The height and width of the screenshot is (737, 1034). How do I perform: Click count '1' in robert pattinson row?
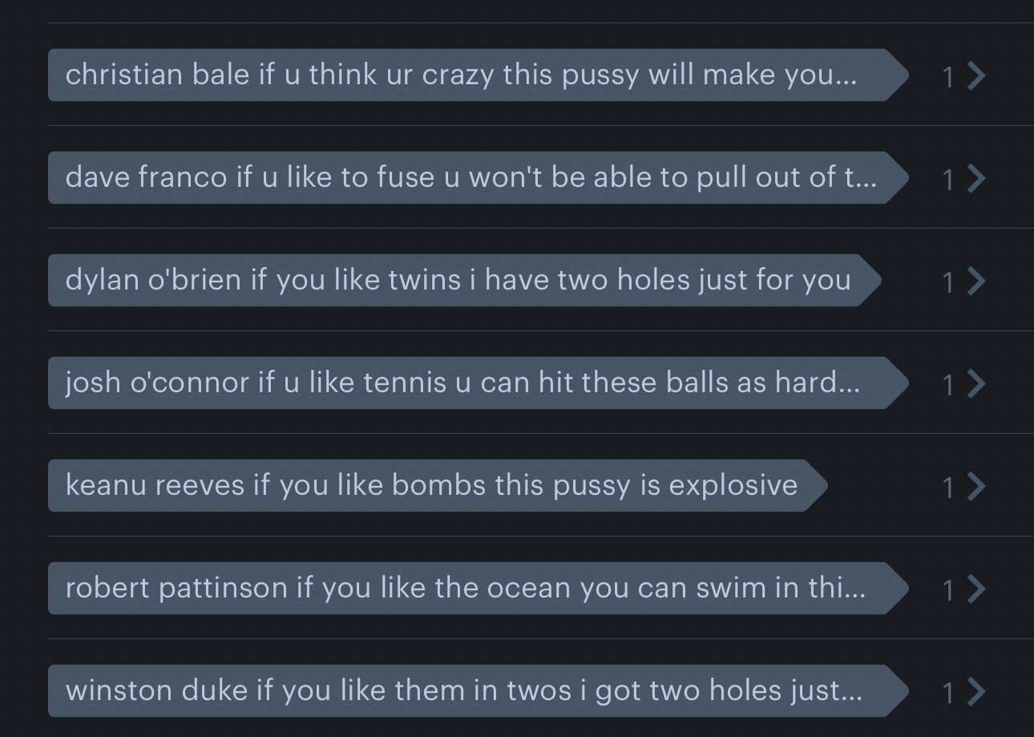click(x=948, y=591)
